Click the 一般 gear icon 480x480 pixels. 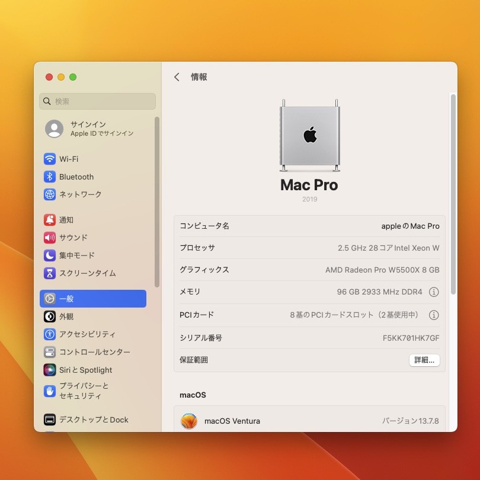tap(50, 299)
